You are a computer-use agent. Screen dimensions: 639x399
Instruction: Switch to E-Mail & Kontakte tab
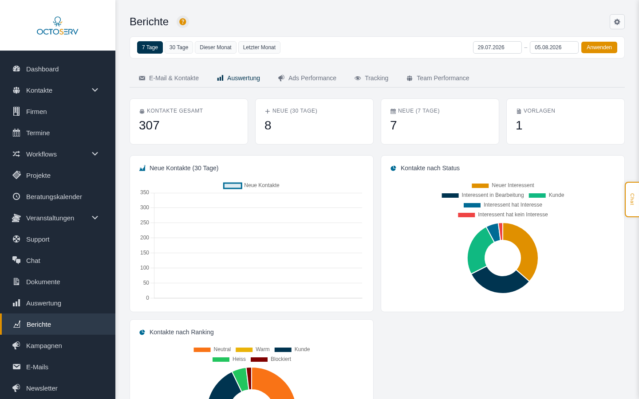click(169, 78)
